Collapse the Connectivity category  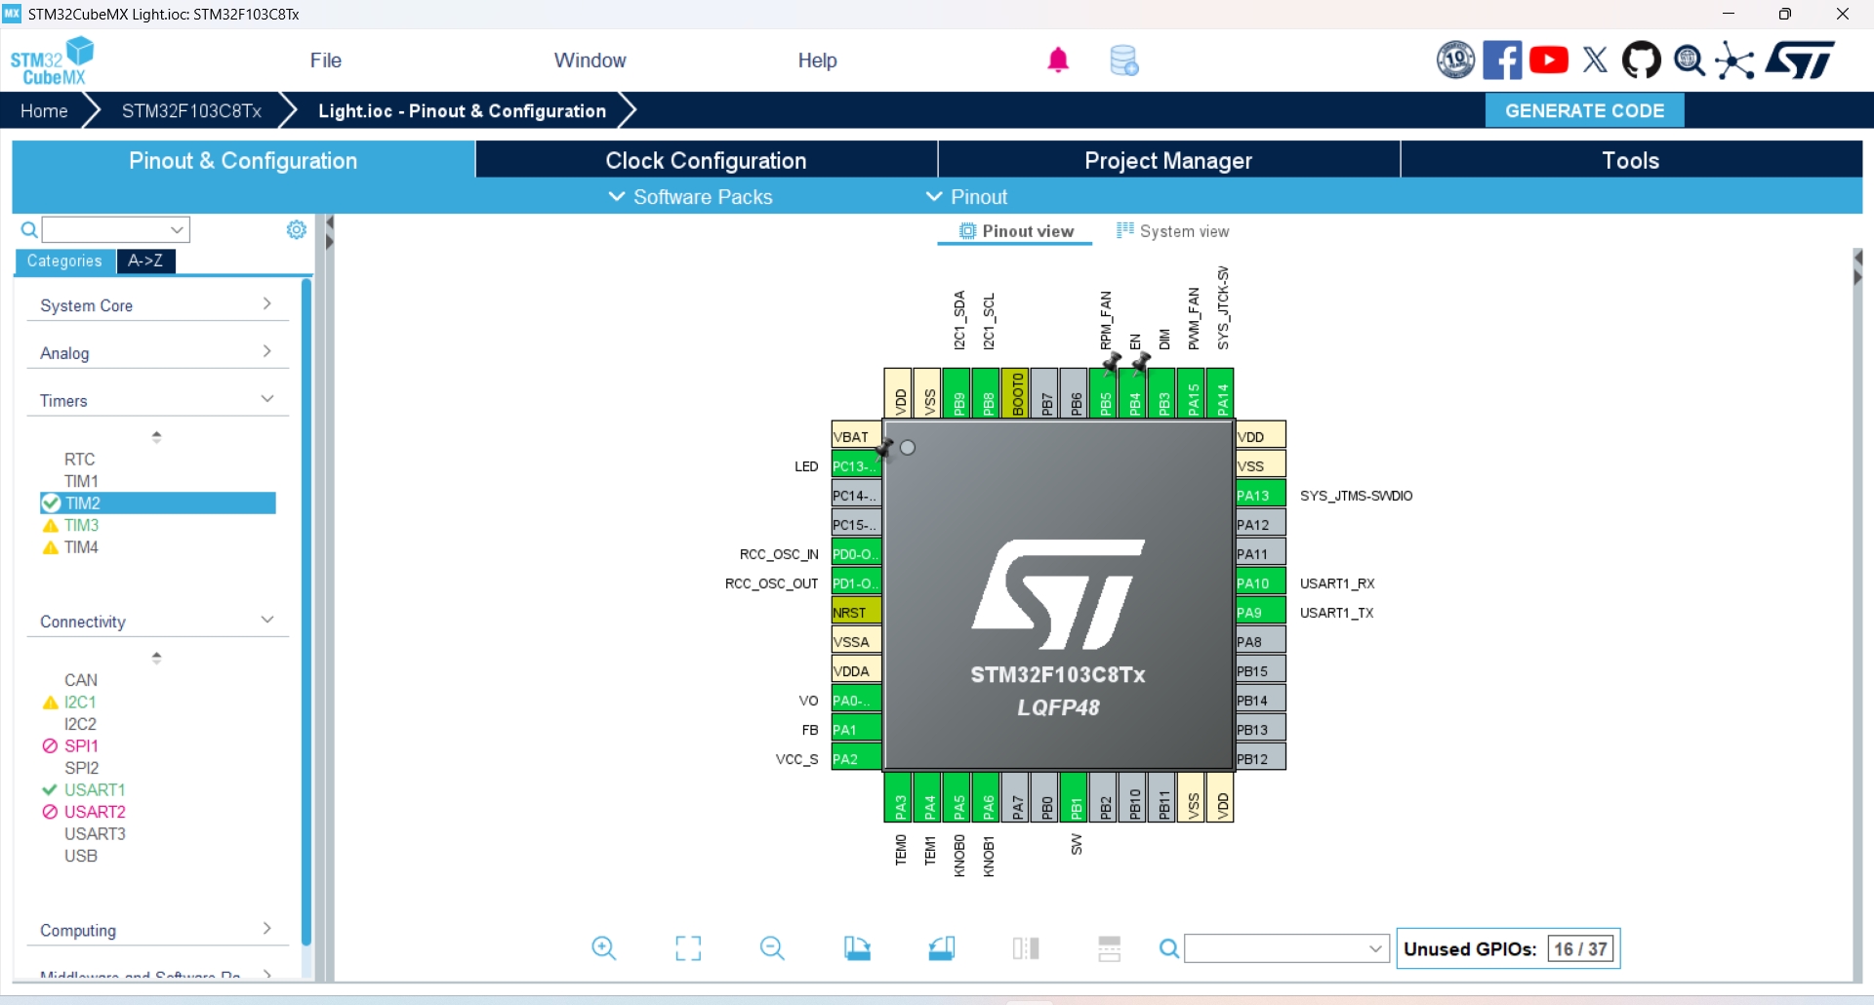coord(156,622)
